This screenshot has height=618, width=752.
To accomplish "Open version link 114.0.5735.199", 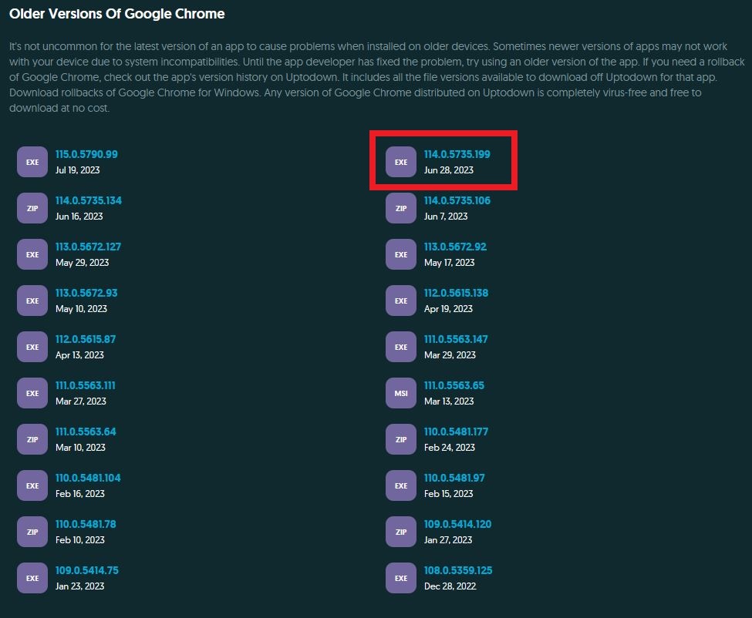I will (457, 154).
